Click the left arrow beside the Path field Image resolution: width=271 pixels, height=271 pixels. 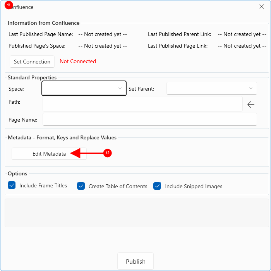point(251,105)
